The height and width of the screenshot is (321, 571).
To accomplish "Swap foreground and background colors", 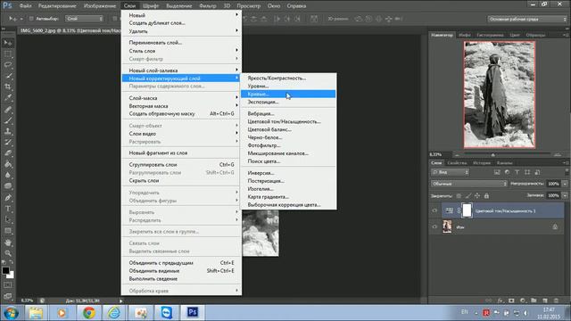I will [x=12, y=262].
